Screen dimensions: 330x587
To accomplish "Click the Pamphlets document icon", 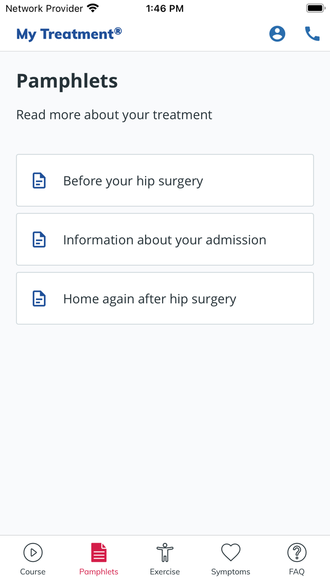I will [99, 552].
